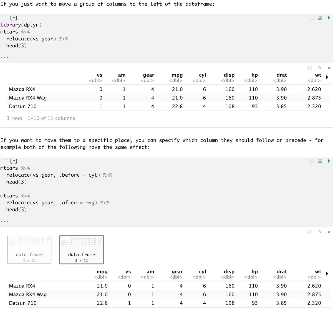
Task: Clear the mpg-first table output
Action: click(x=329, y=232)
